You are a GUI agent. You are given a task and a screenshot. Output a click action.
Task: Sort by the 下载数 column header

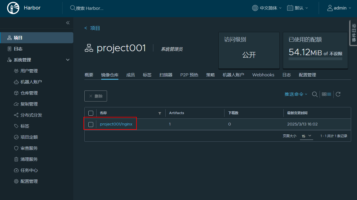coord(233,113)
